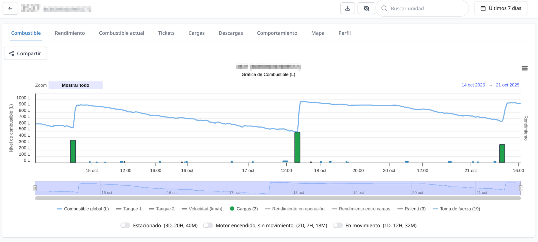Click the search magnifier icon

[384, 8]
